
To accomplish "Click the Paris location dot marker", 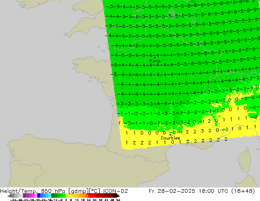I will click(155, 57).
